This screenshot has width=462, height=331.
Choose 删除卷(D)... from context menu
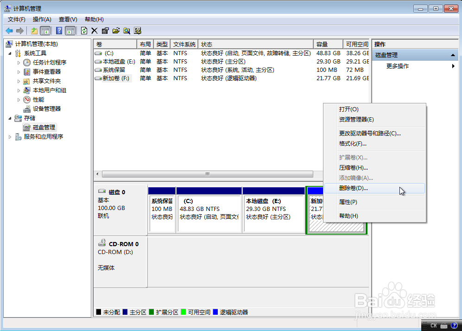(x=374, y=188)
